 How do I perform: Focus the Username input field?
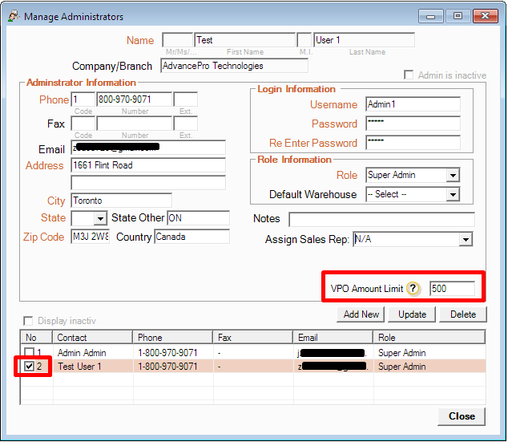[413, 104]
